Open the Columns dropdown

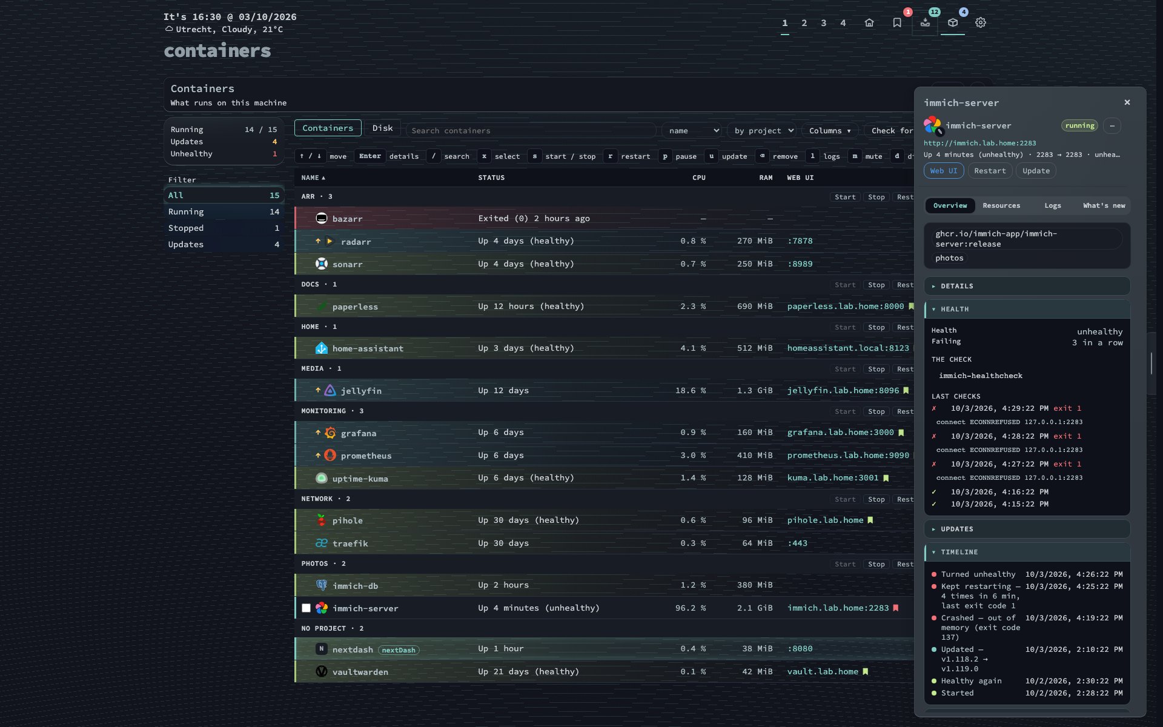(x=829, y=130)
